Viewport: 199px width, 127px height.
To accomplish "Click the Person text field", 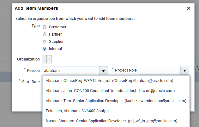I will [71, 71].
